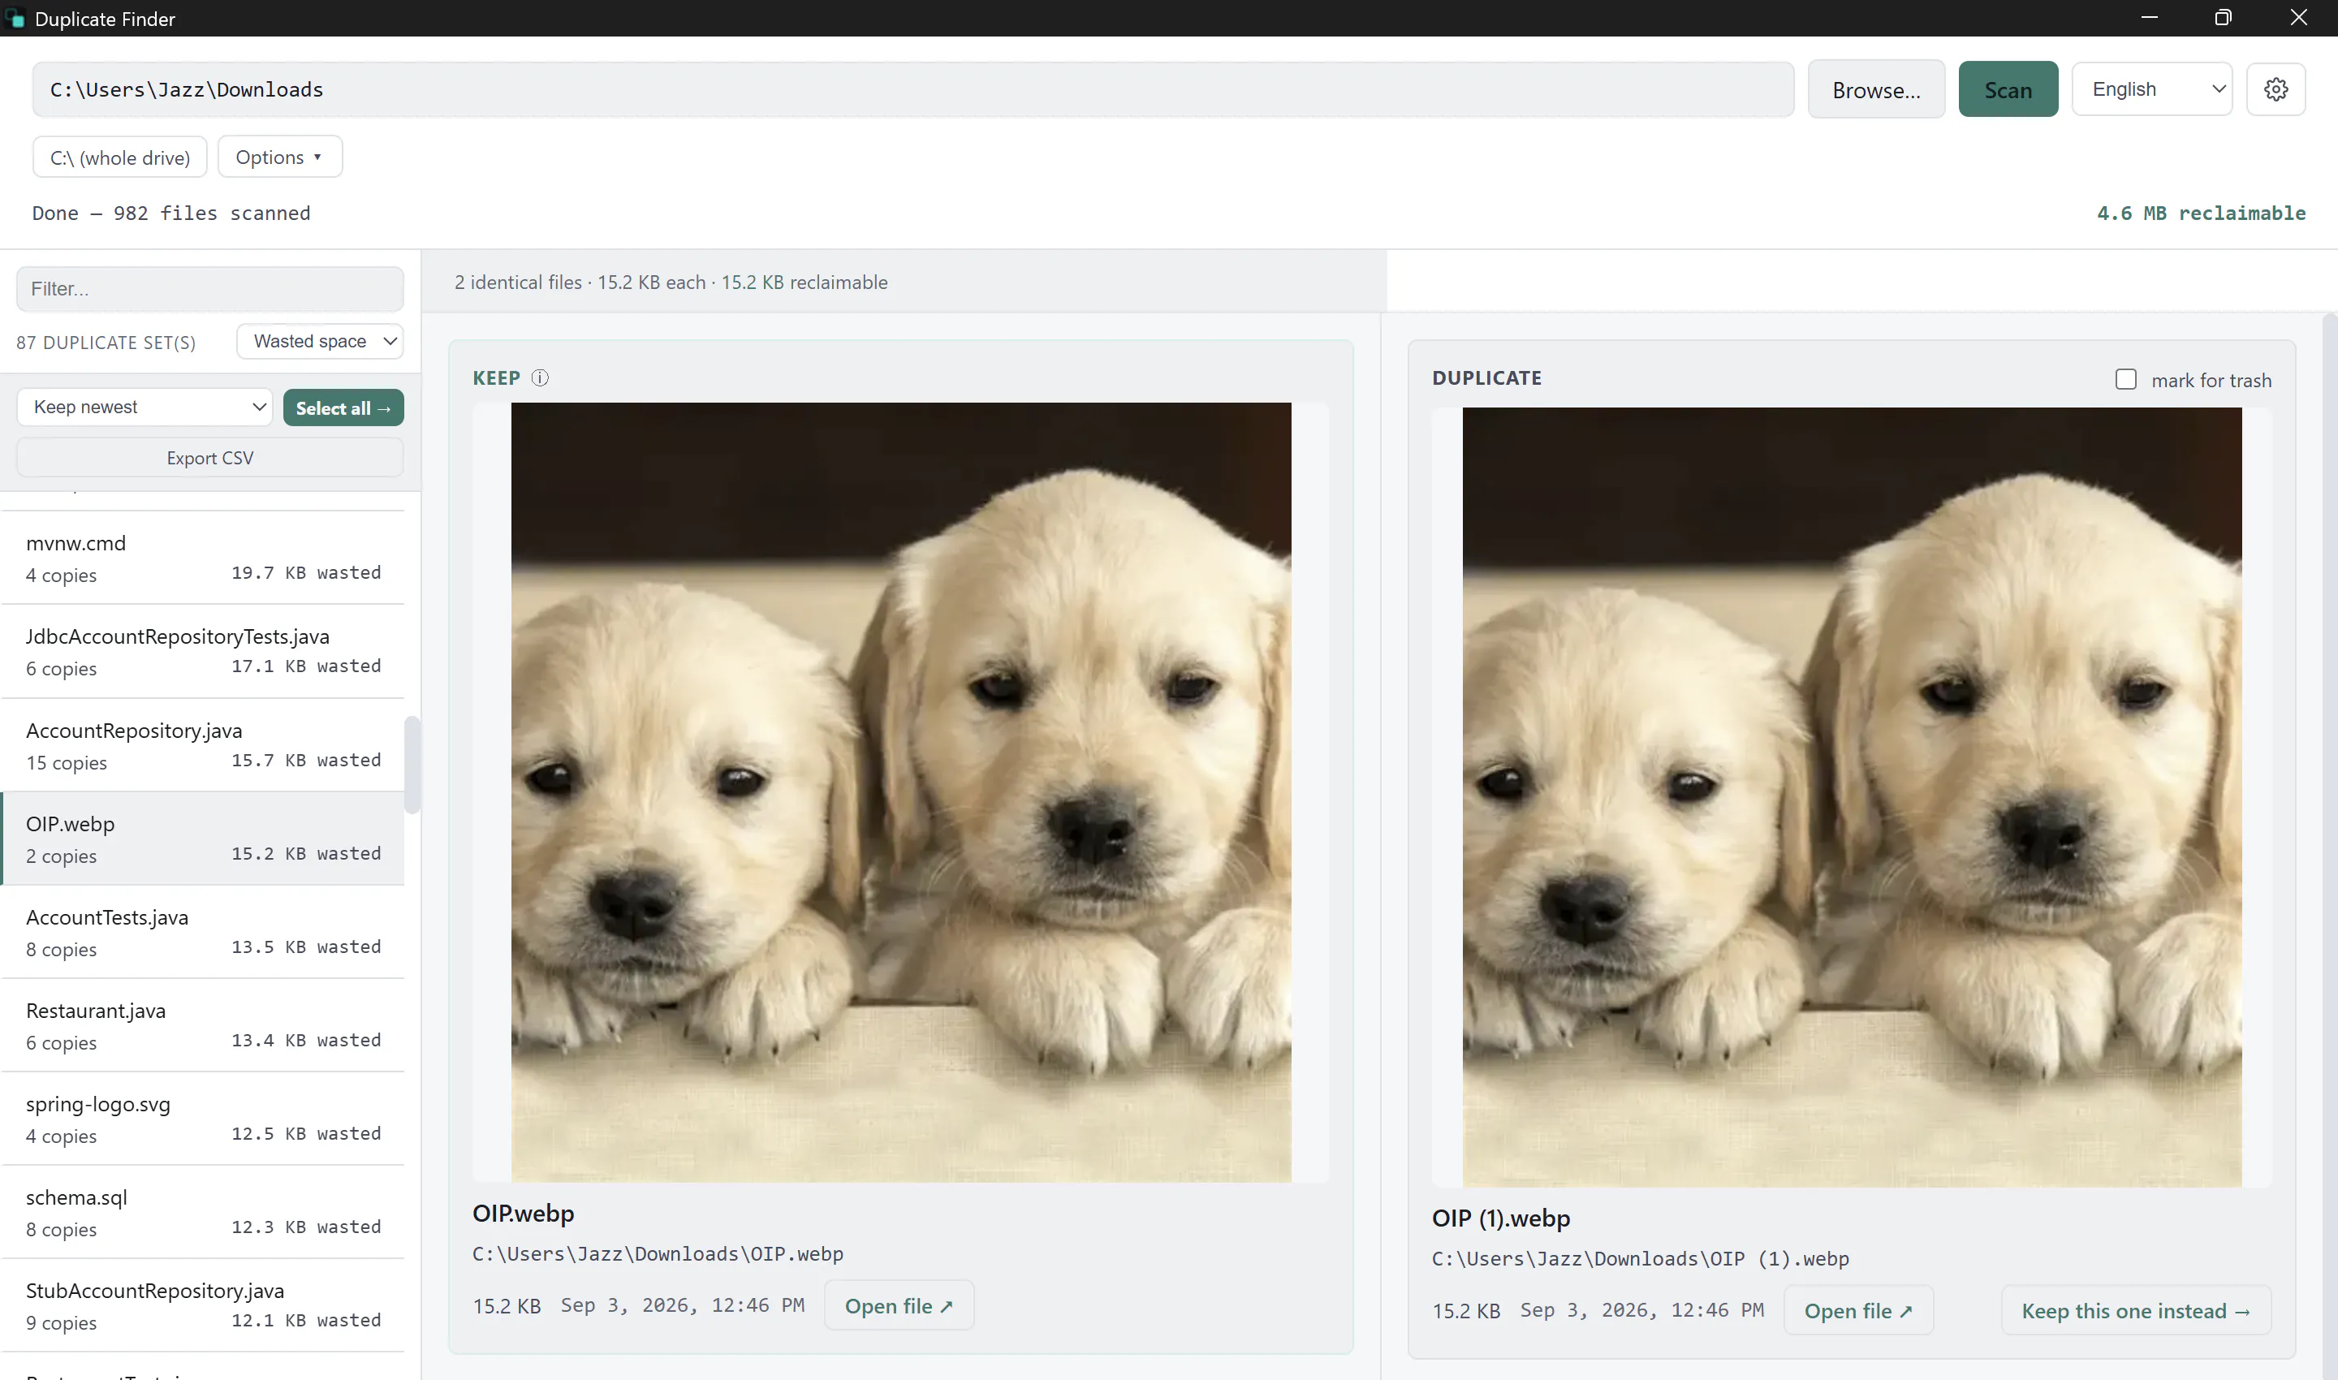Viewport: 2338px width, 1380px height.
Task: Expand the Options dropdown
Action: (x=280, y=157)
